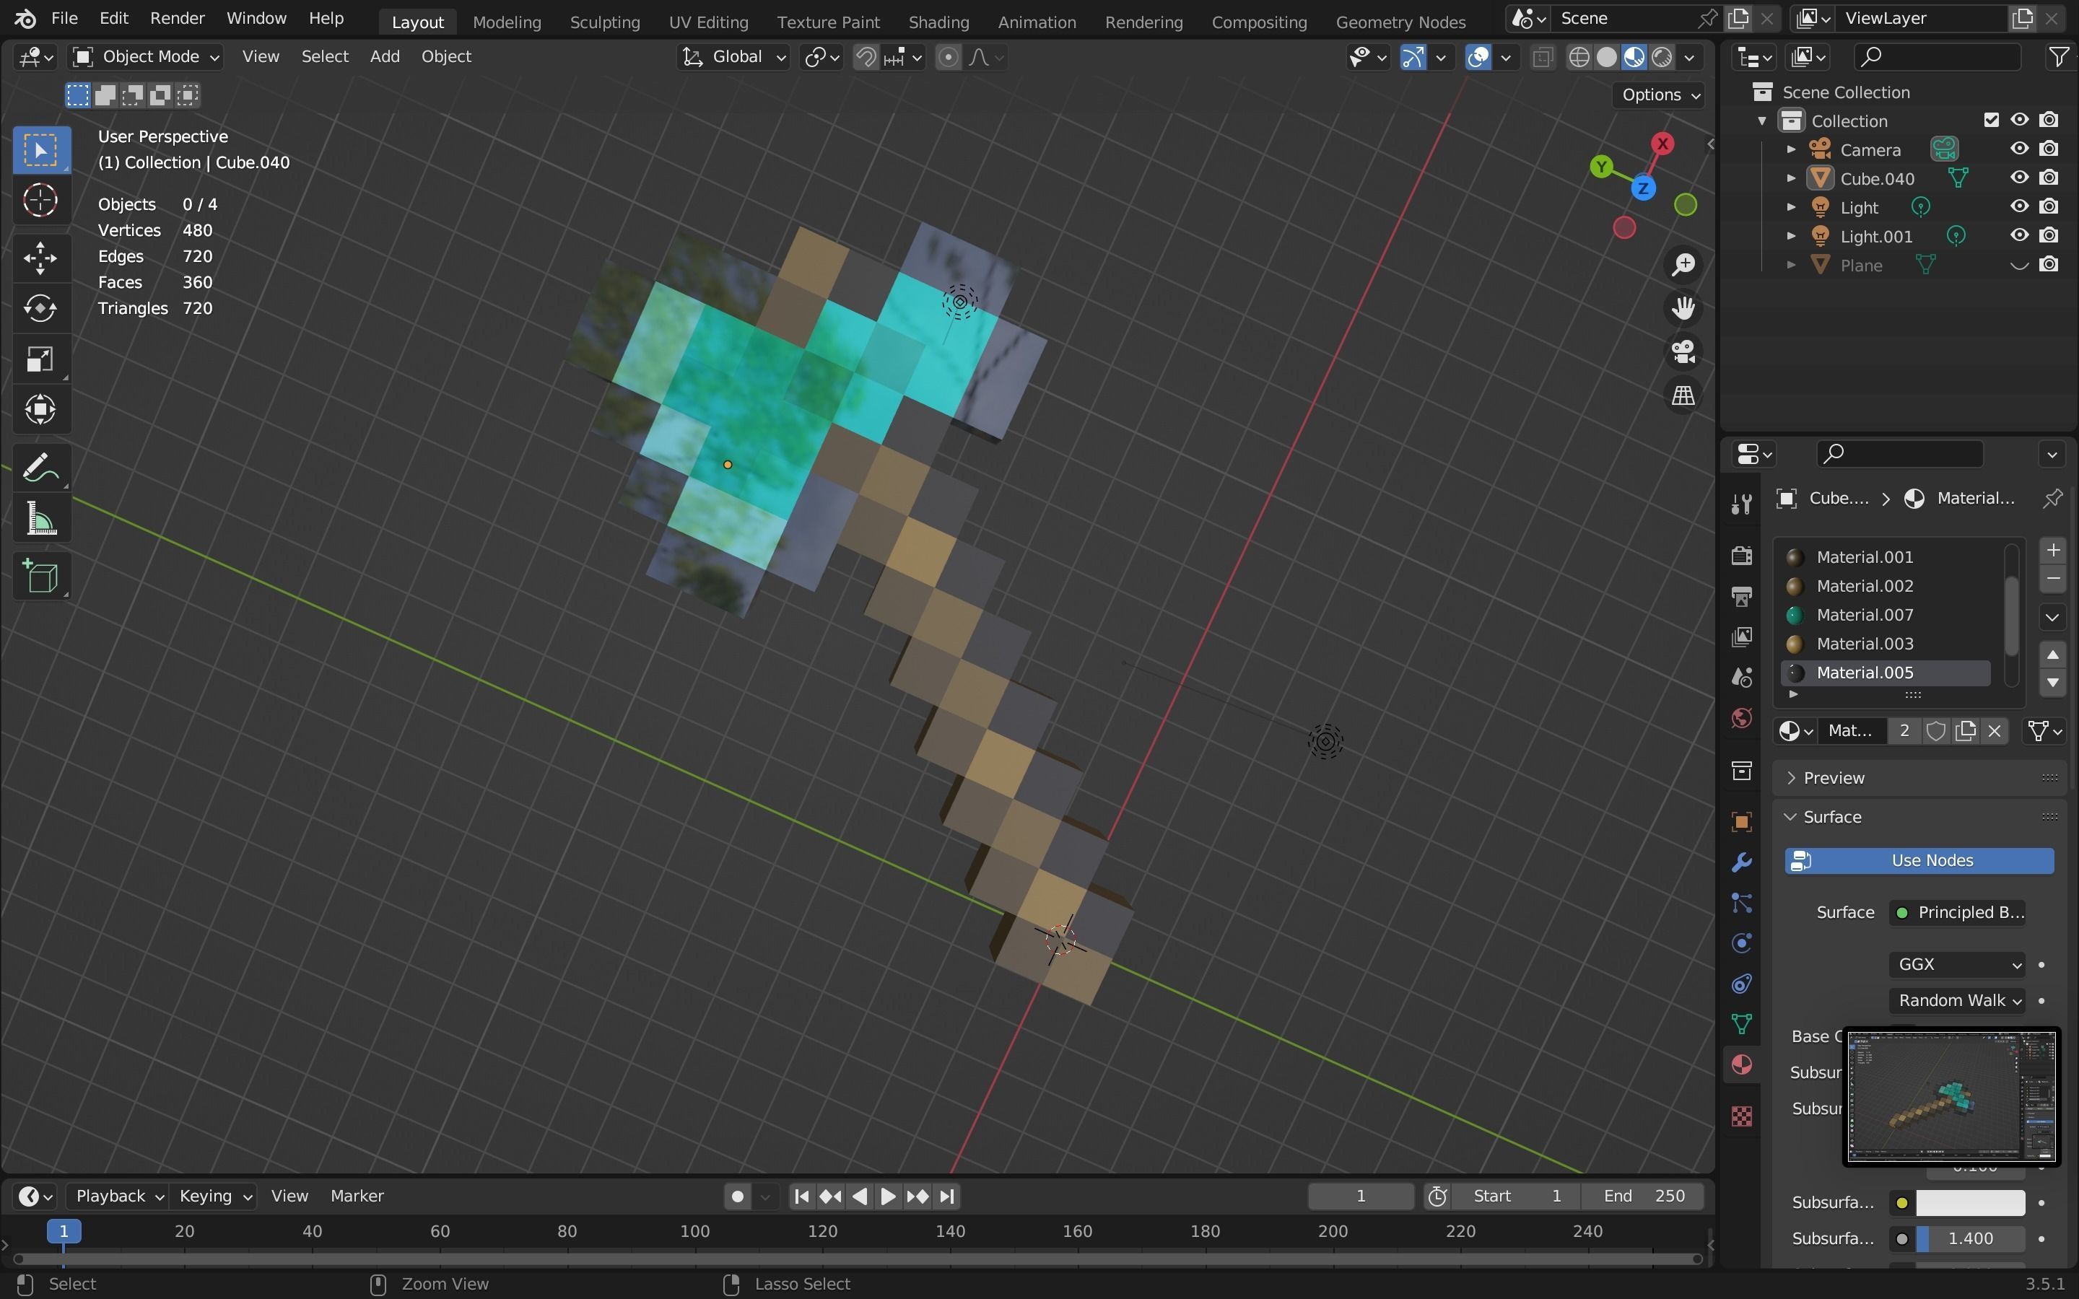
Task: Hide Camera in viewport via eye icon
Action: point(2019,149)
